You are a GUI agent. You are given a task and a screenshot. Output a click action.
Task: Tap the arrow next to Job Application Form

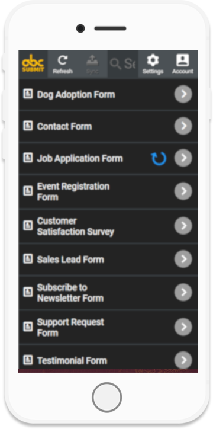183,158
